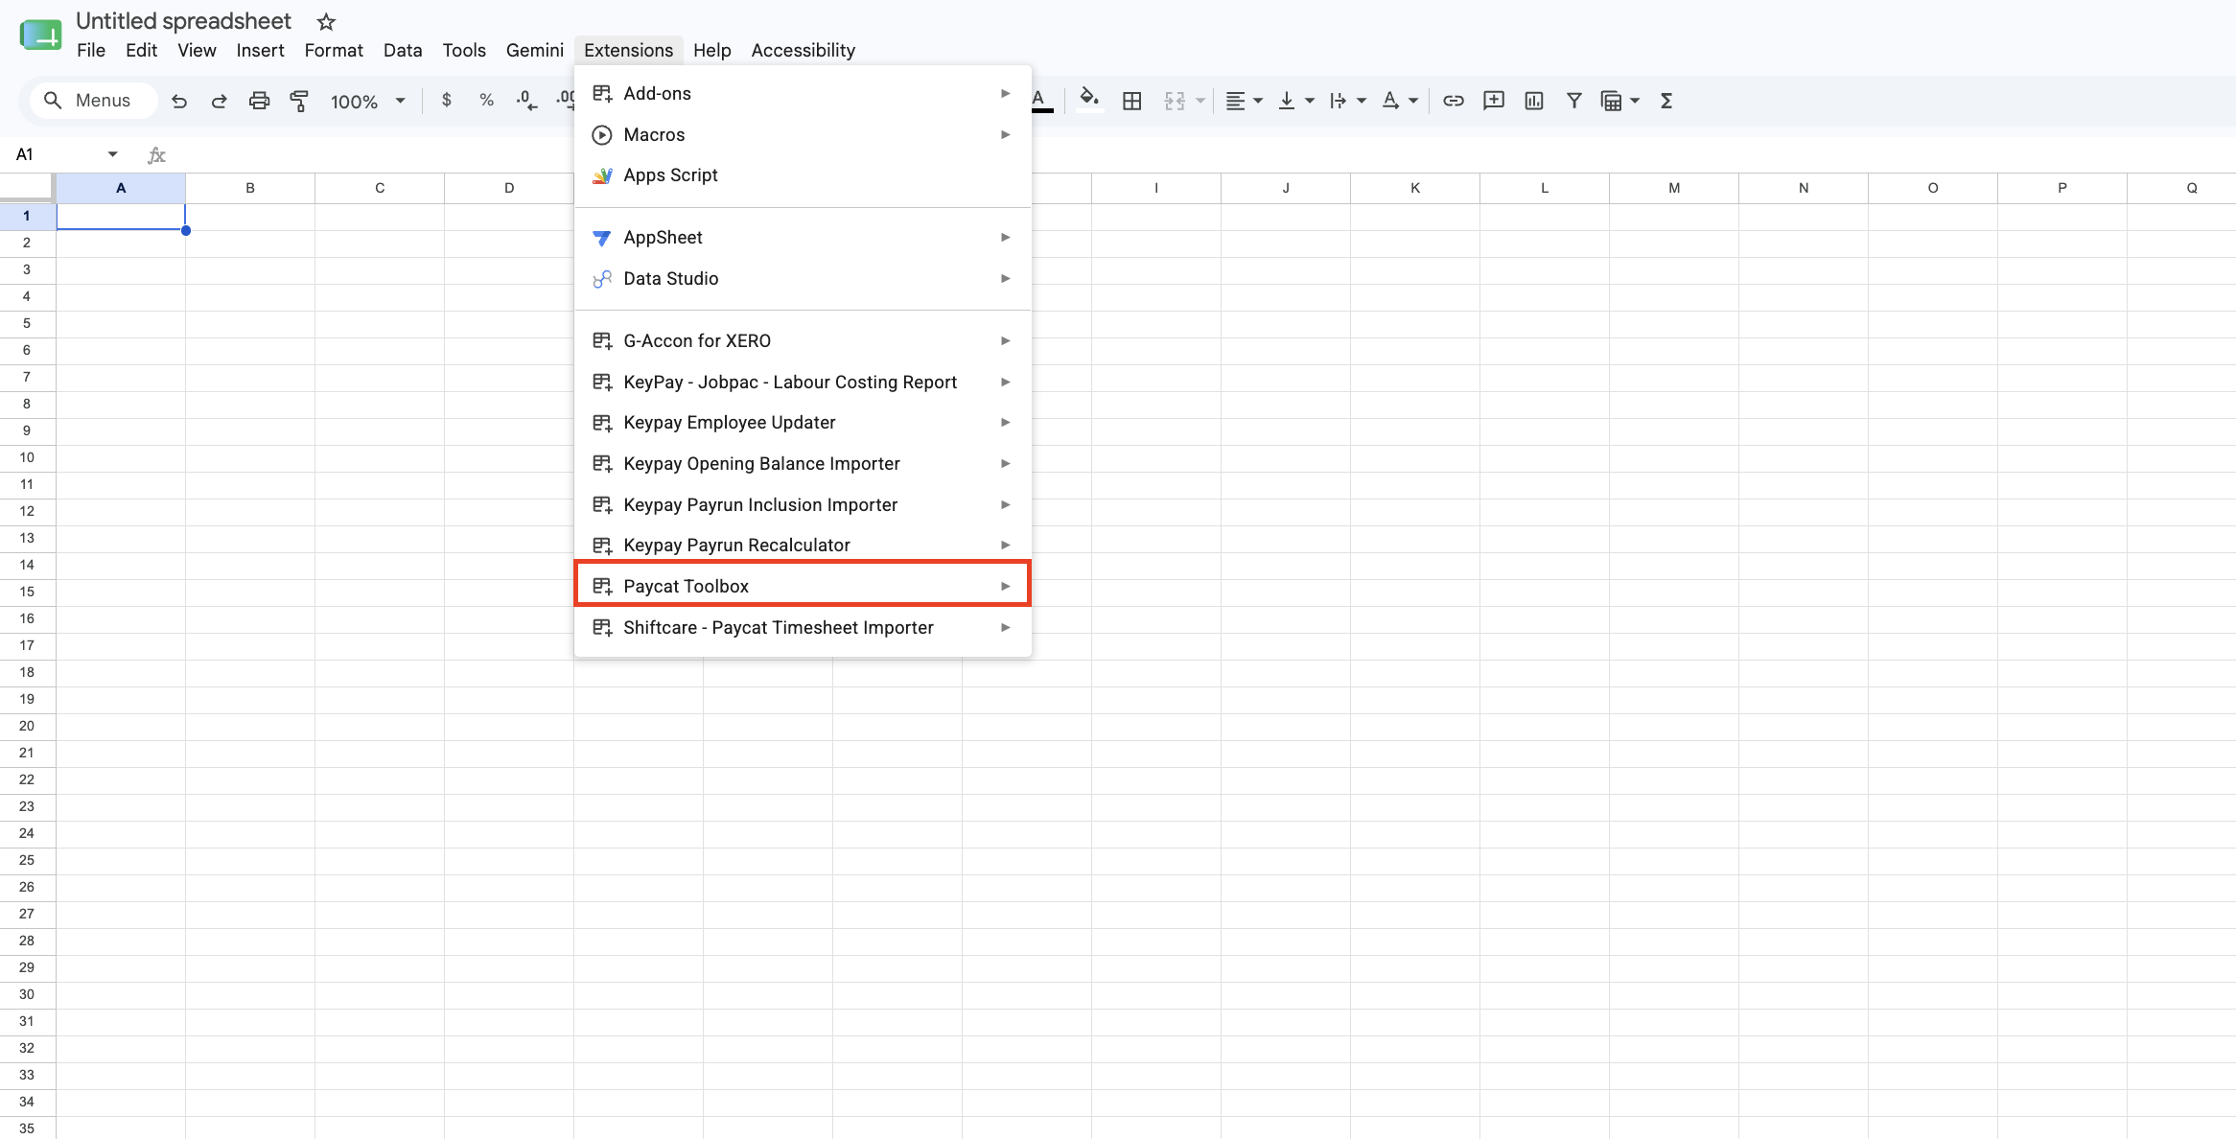Click the Untitled spreadsheet title to rename
This screenshot has width=2236, height=1139.
(x=183, y=21)
